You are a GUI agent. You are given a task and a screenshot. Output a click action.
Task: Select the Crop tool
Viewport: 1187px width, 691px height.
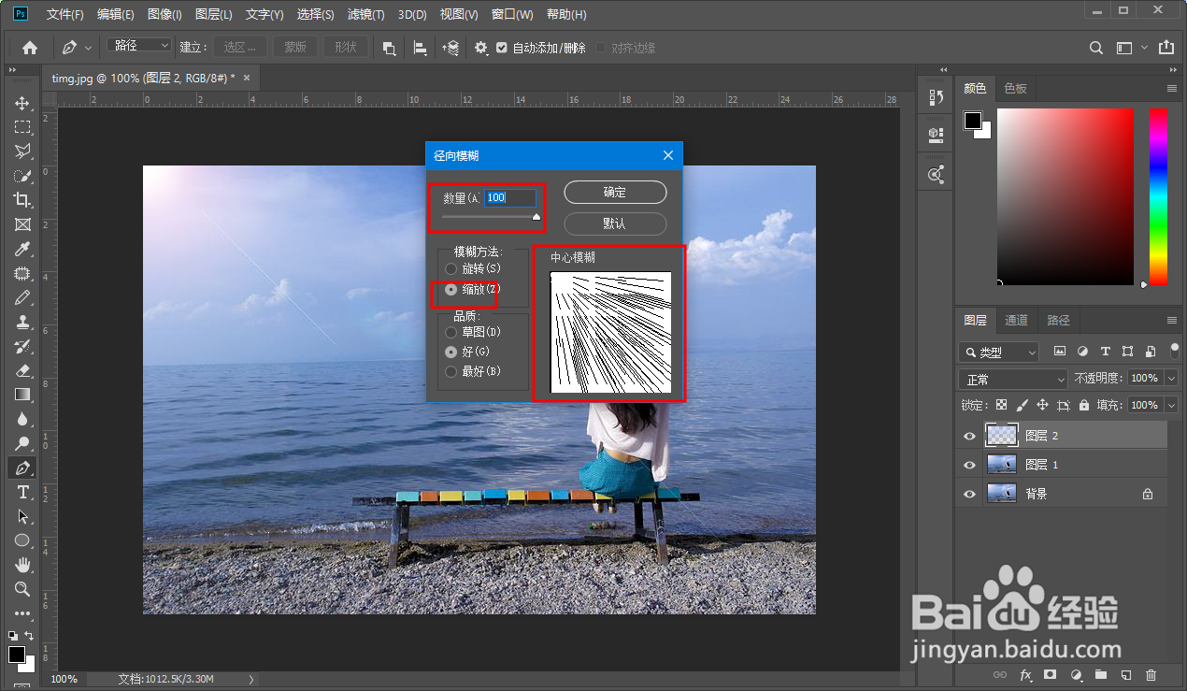(x=22, y=200)
